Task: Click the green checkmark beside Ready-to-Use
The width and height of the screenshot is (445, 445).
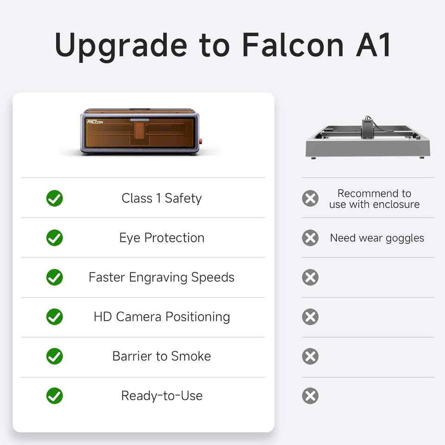Action: pos(55,396)
